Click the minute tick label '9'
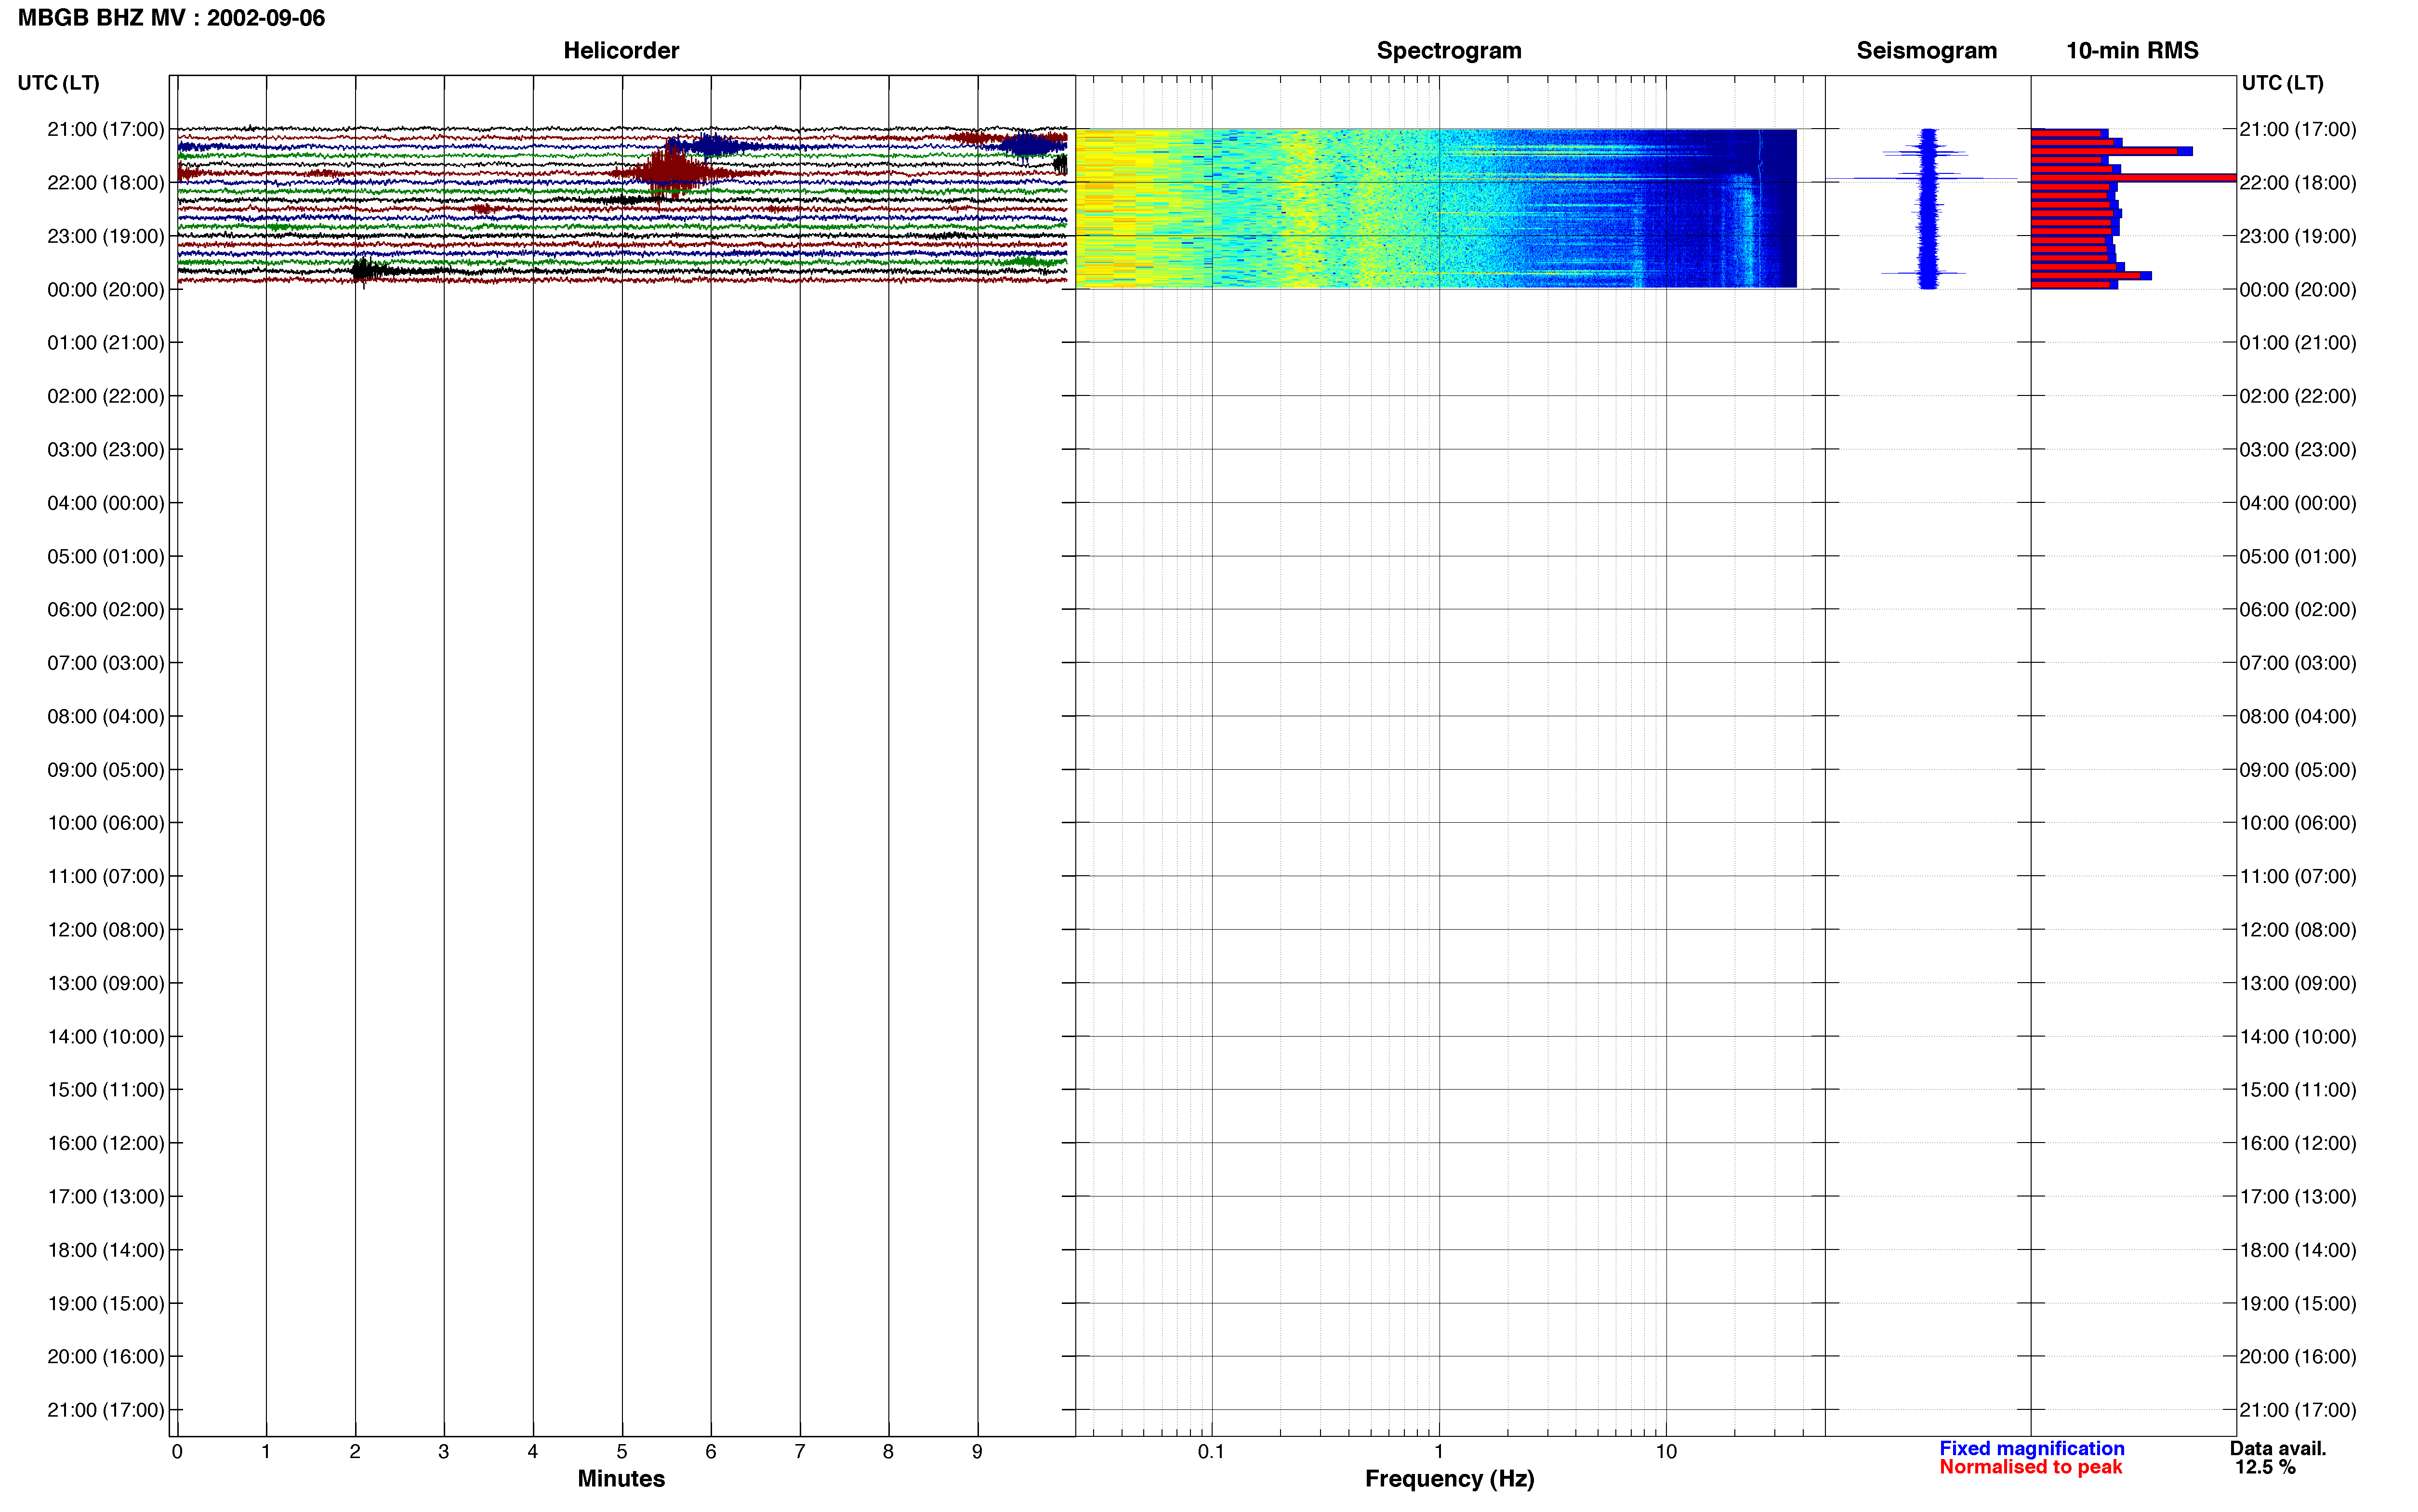 coord(977,1452)
